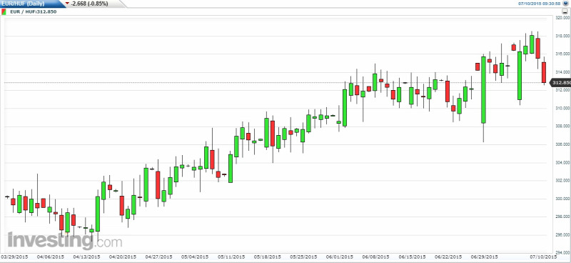Click the blue globe icon at top right
Image resolution: width=571 pixels, height=263 pixels.
[566, 4]
